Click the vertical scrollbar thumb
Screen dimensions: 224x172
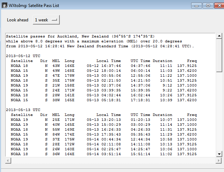tap(219, 56)
